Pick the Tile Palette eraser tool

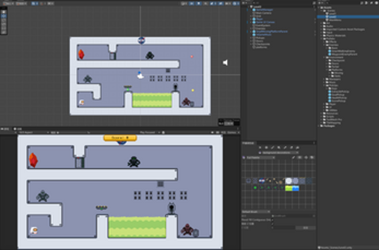291,148
